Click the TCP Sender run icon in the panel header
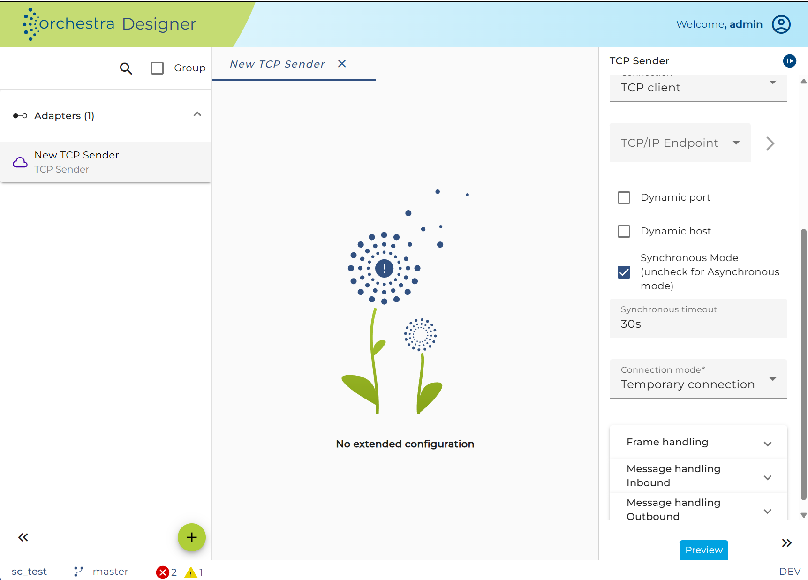 [790, 61]
